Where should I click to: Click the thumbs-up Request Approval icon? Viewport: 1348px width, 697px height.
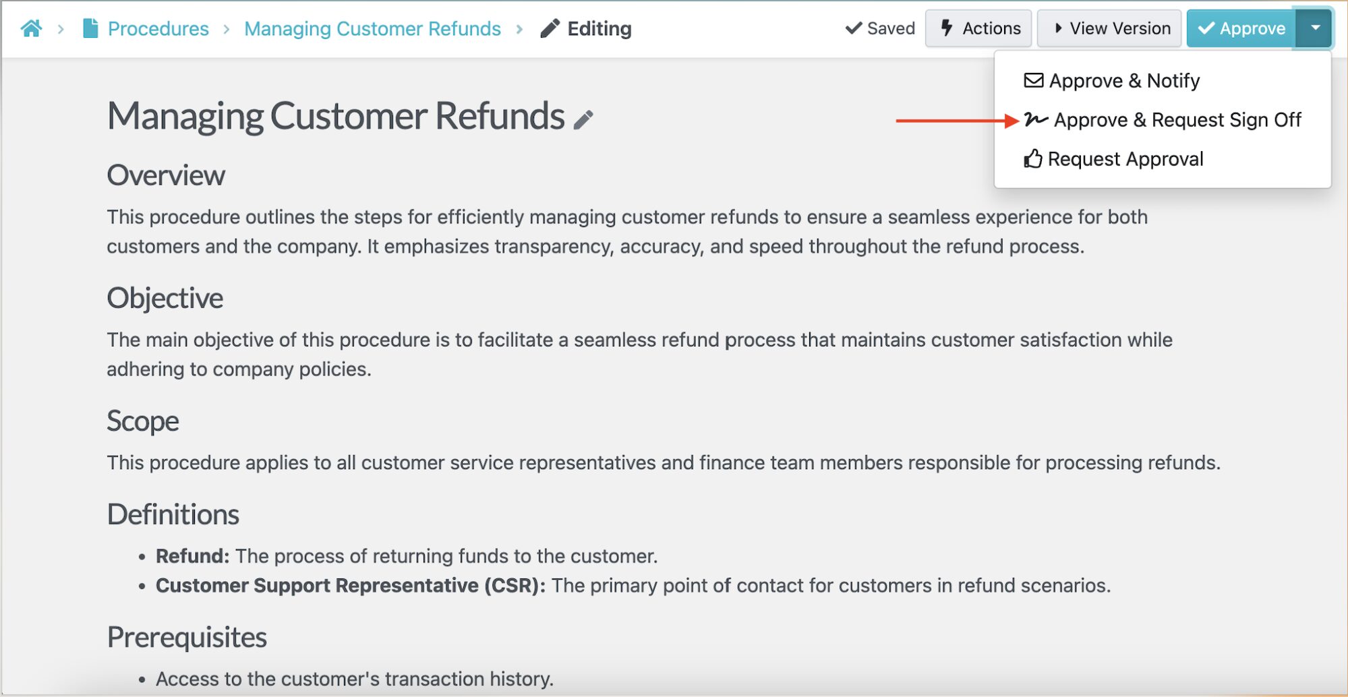coord(1032,159)
